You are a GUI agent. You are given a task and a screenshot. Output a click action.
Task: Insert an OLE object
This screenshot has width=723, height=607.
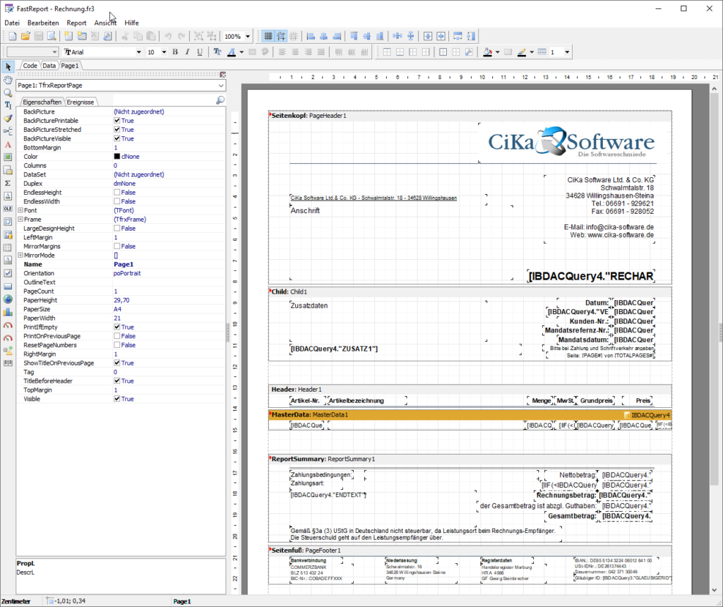pyautogui.click(x=8, y=209)
